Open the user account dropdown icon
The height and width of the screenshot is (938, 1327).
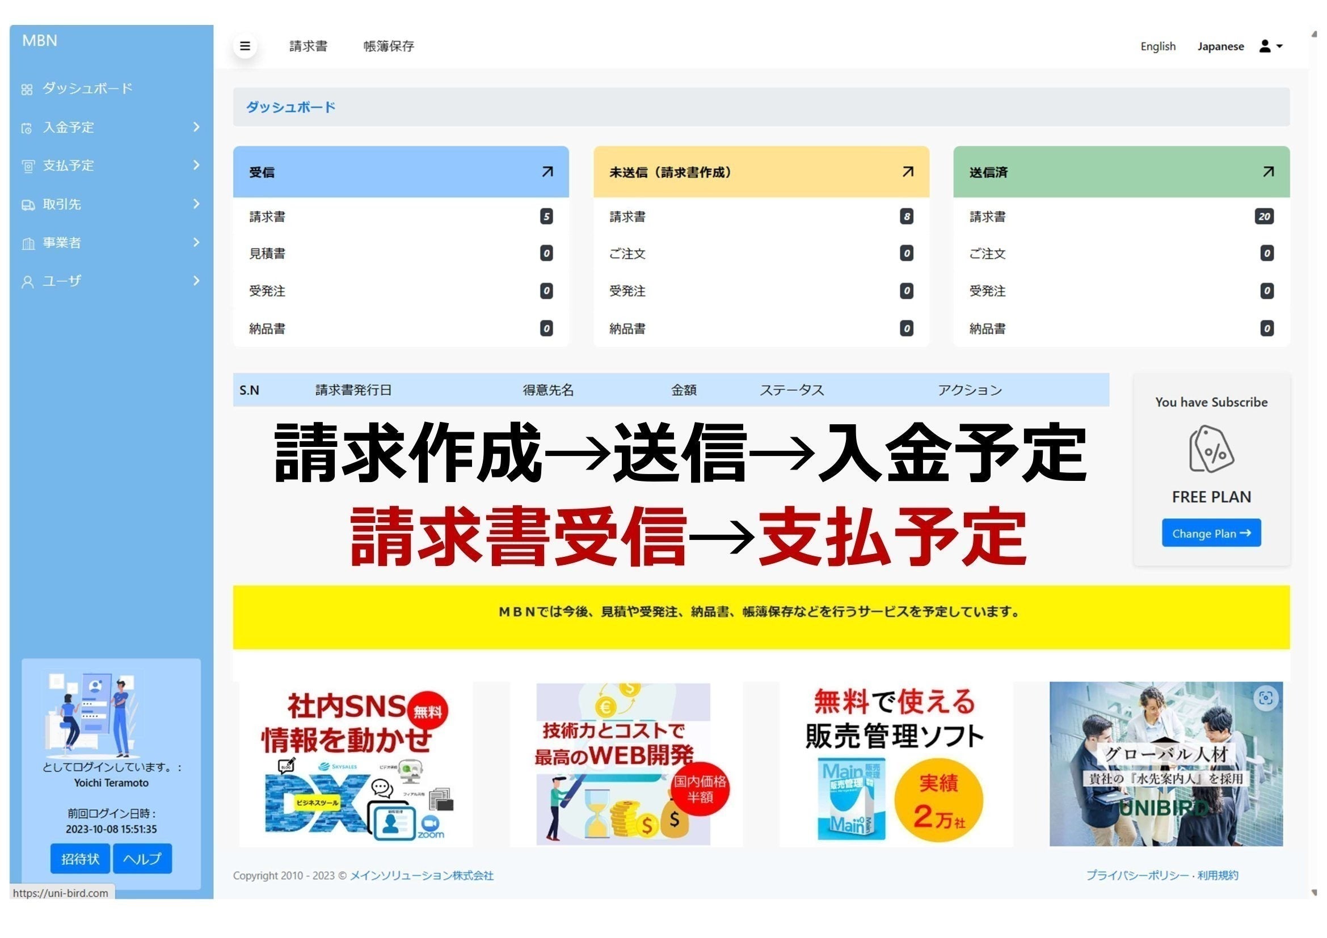pyautogui.click(x=1270, y=46)
